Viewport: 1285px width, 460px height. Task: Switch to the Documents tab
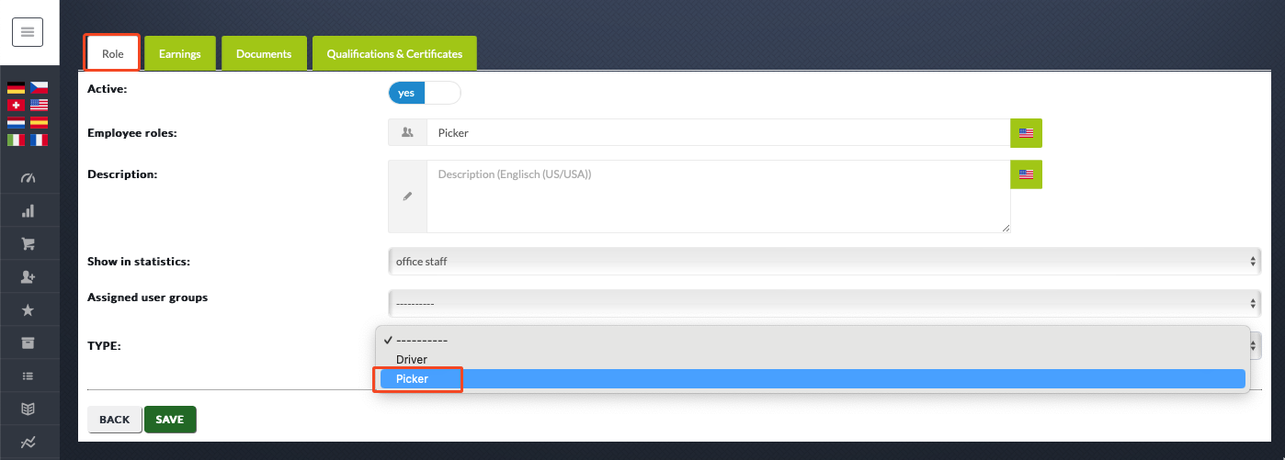(264, 53)
